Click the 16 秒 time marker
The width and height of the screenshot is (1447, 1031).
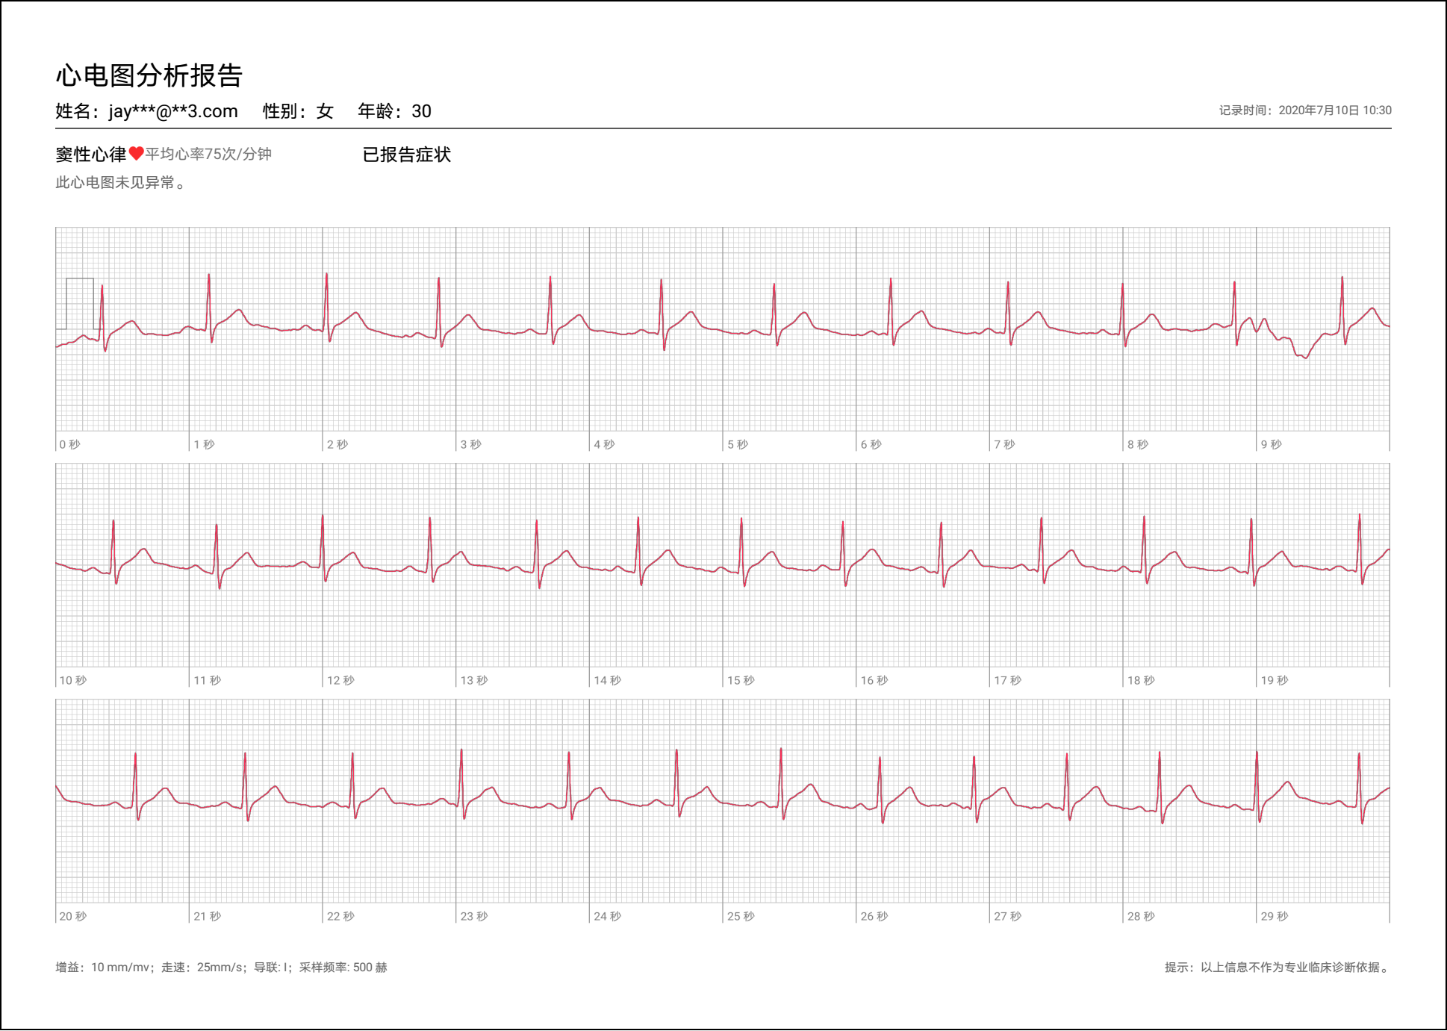874,680
